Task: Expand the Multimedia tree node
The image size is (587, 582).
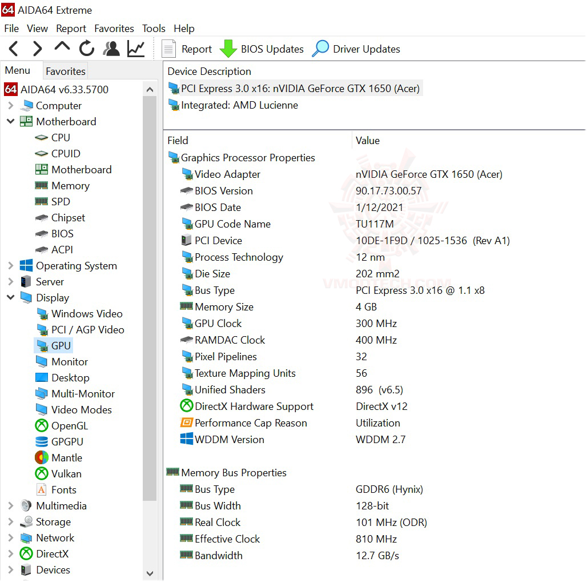Action: (10, 506)
